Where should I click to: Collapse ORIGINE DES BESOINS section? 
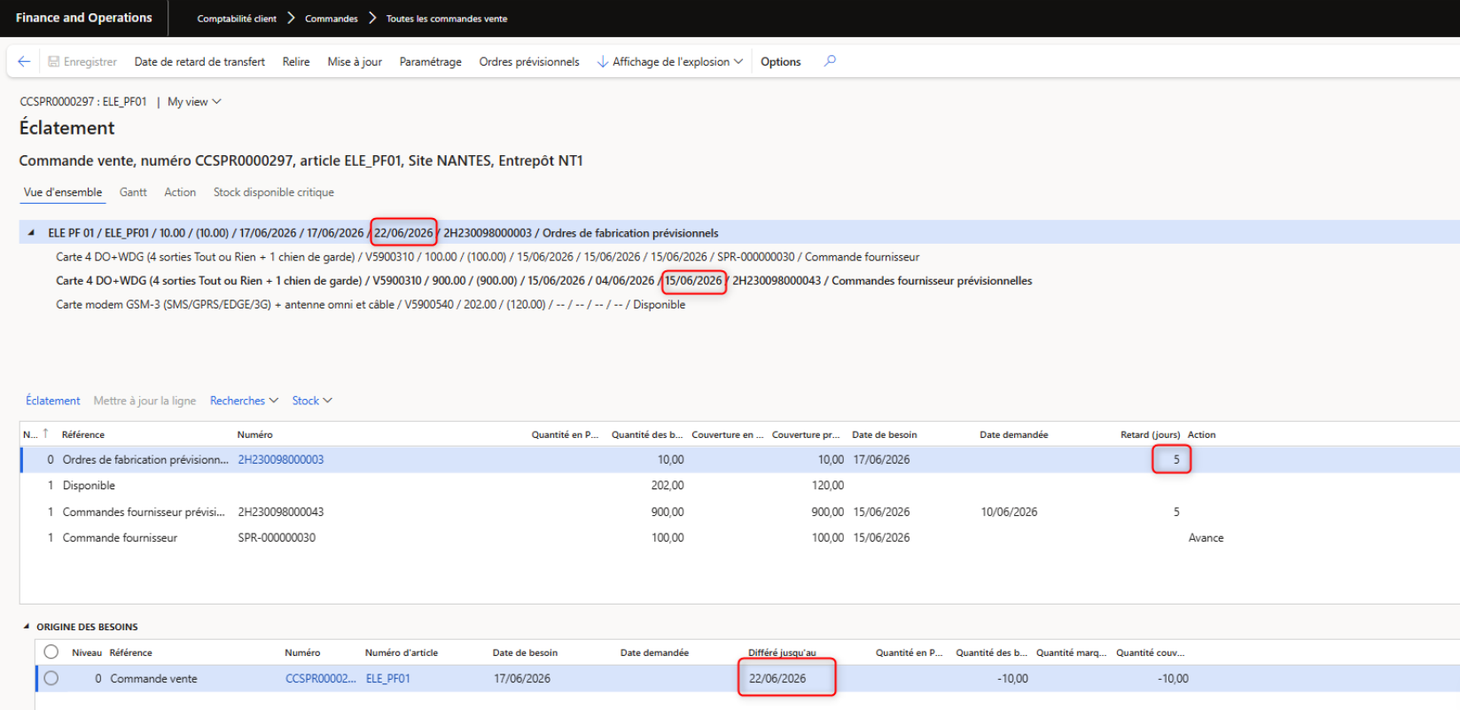click(27, 627)
